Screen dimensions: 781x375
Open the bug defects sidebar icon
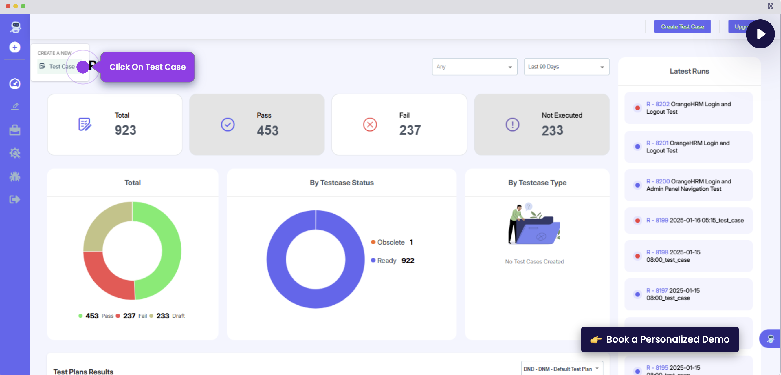pos(14,176)
